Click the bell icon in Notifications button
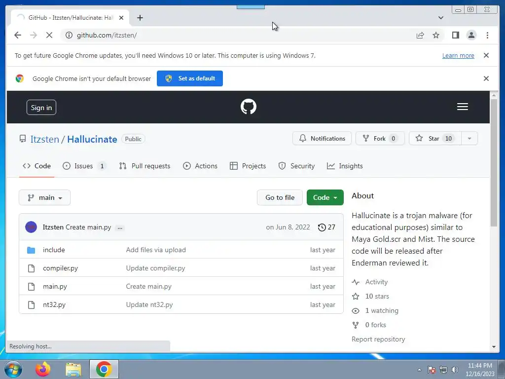This screenshot has height=379, width=505. click(303, 139)
